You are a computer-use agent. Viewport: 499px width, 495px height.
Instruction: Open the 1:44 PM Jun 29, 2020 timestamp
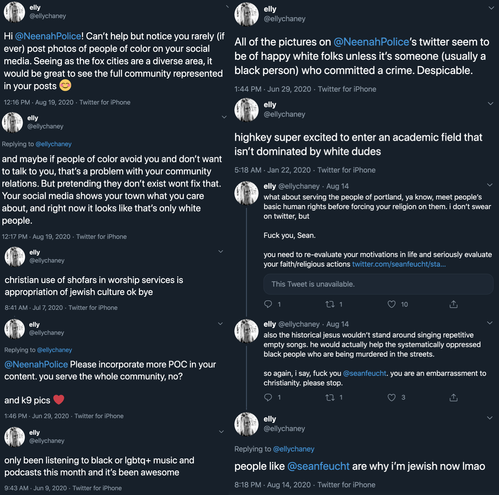(x=272, y=89)
